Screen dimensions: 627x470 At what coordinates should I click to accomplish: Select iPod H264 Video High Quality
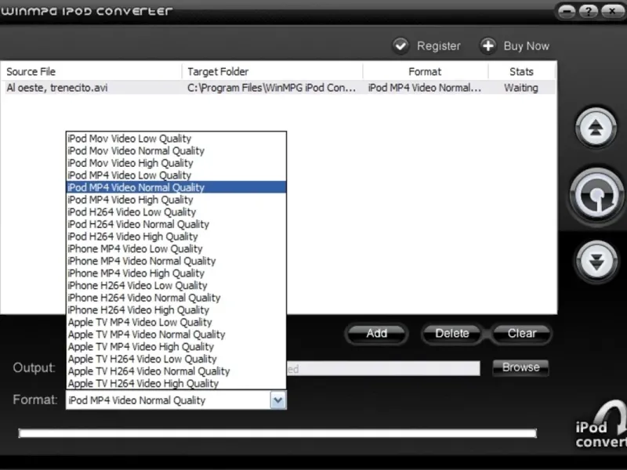[x=176, y=237]
